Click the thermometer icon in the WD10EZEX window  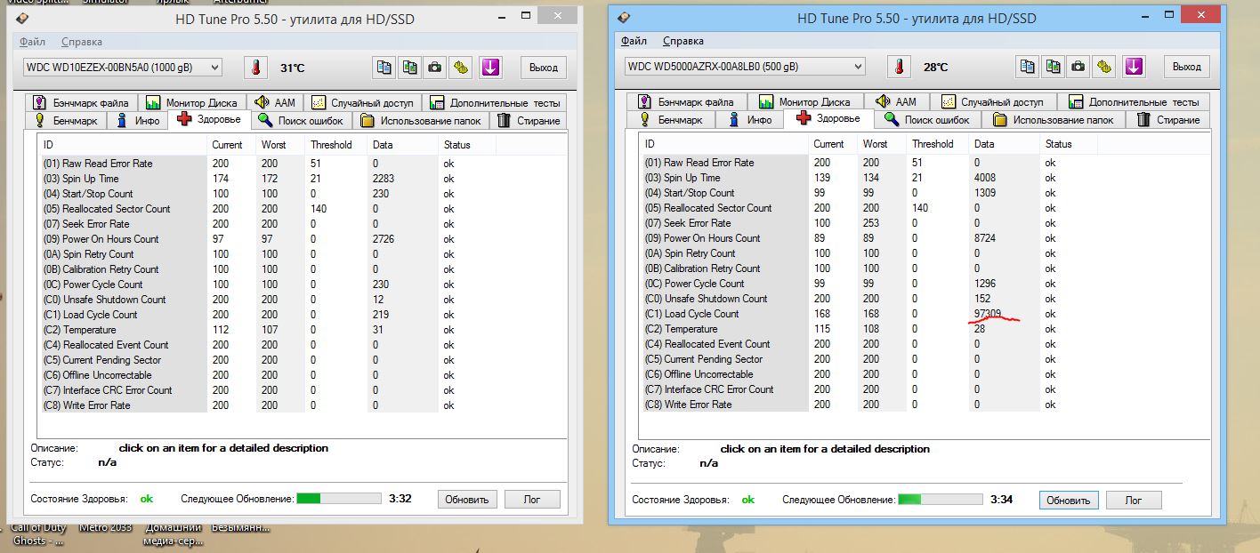coord(256,68)
